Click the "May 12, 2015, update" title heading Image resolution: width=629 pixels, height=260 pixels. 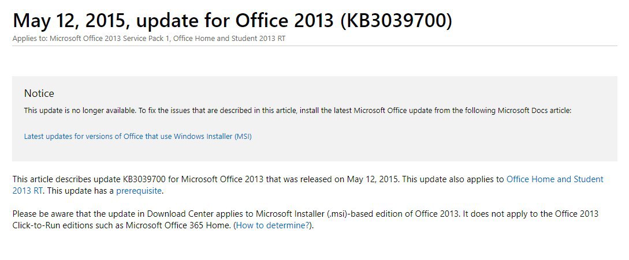pyautogui.click(x=232, y=20)
